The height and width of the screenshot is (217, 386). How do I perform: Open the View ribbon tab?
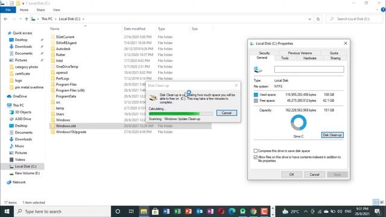(x=56, y=10)
